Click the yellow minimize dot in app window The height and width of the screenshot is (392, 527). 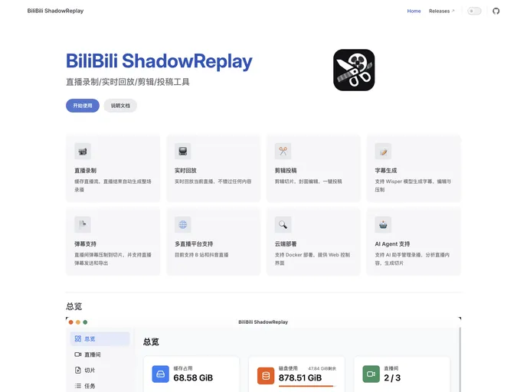tap(78, 322)
